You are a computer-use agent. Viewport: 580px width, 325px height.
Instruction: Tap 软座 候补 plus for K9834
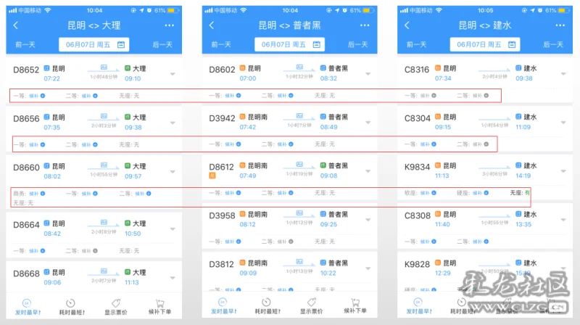tap(434, 193)
